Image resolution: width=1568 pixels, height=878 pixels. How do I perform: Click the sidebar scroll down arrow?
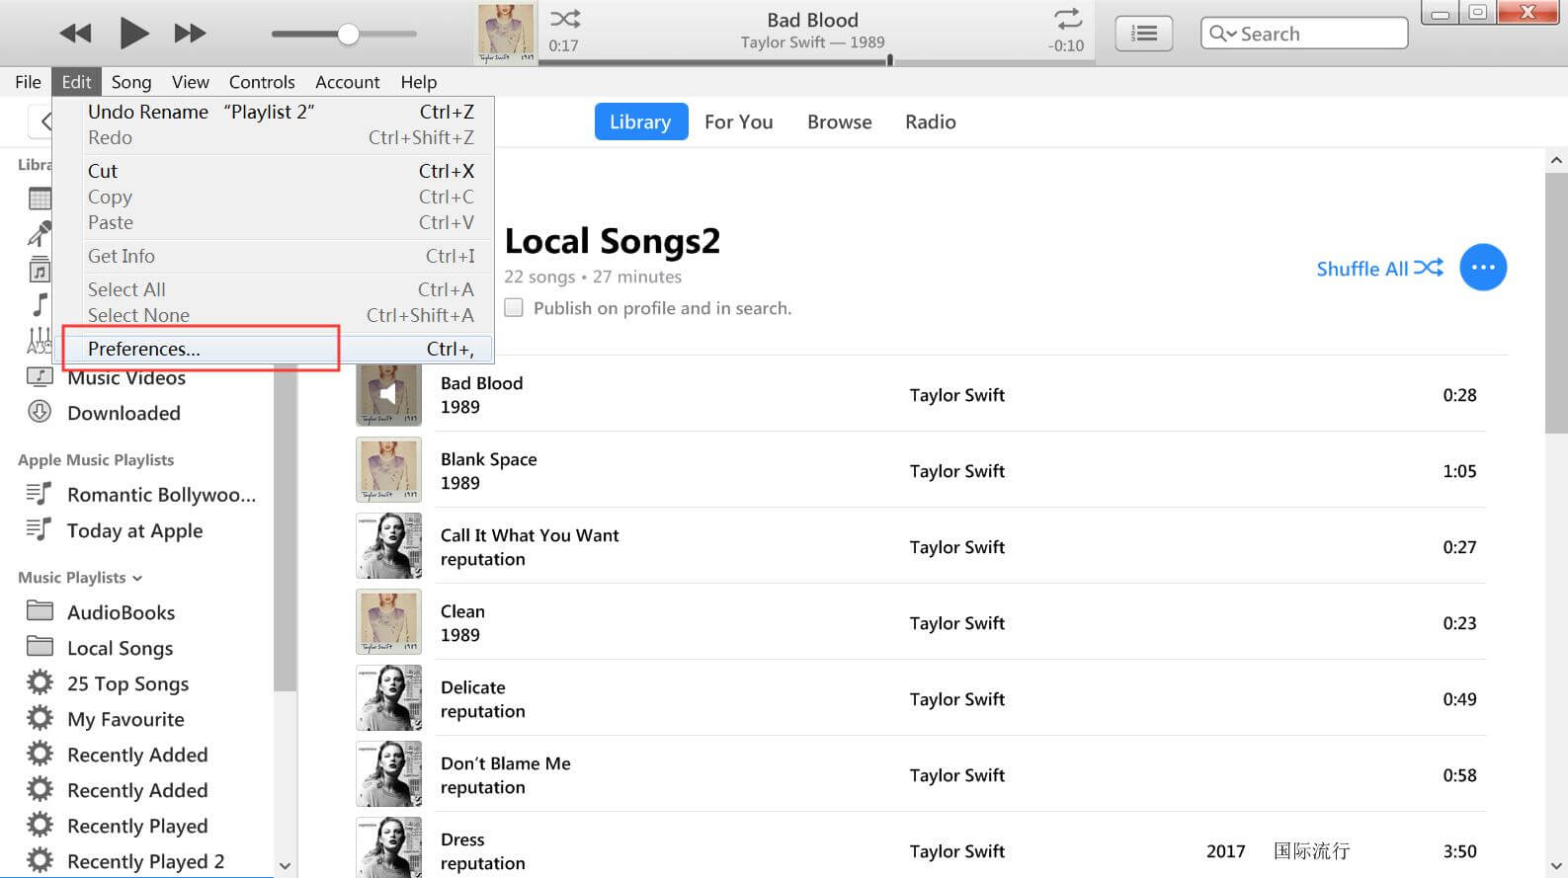coord(285,866)
